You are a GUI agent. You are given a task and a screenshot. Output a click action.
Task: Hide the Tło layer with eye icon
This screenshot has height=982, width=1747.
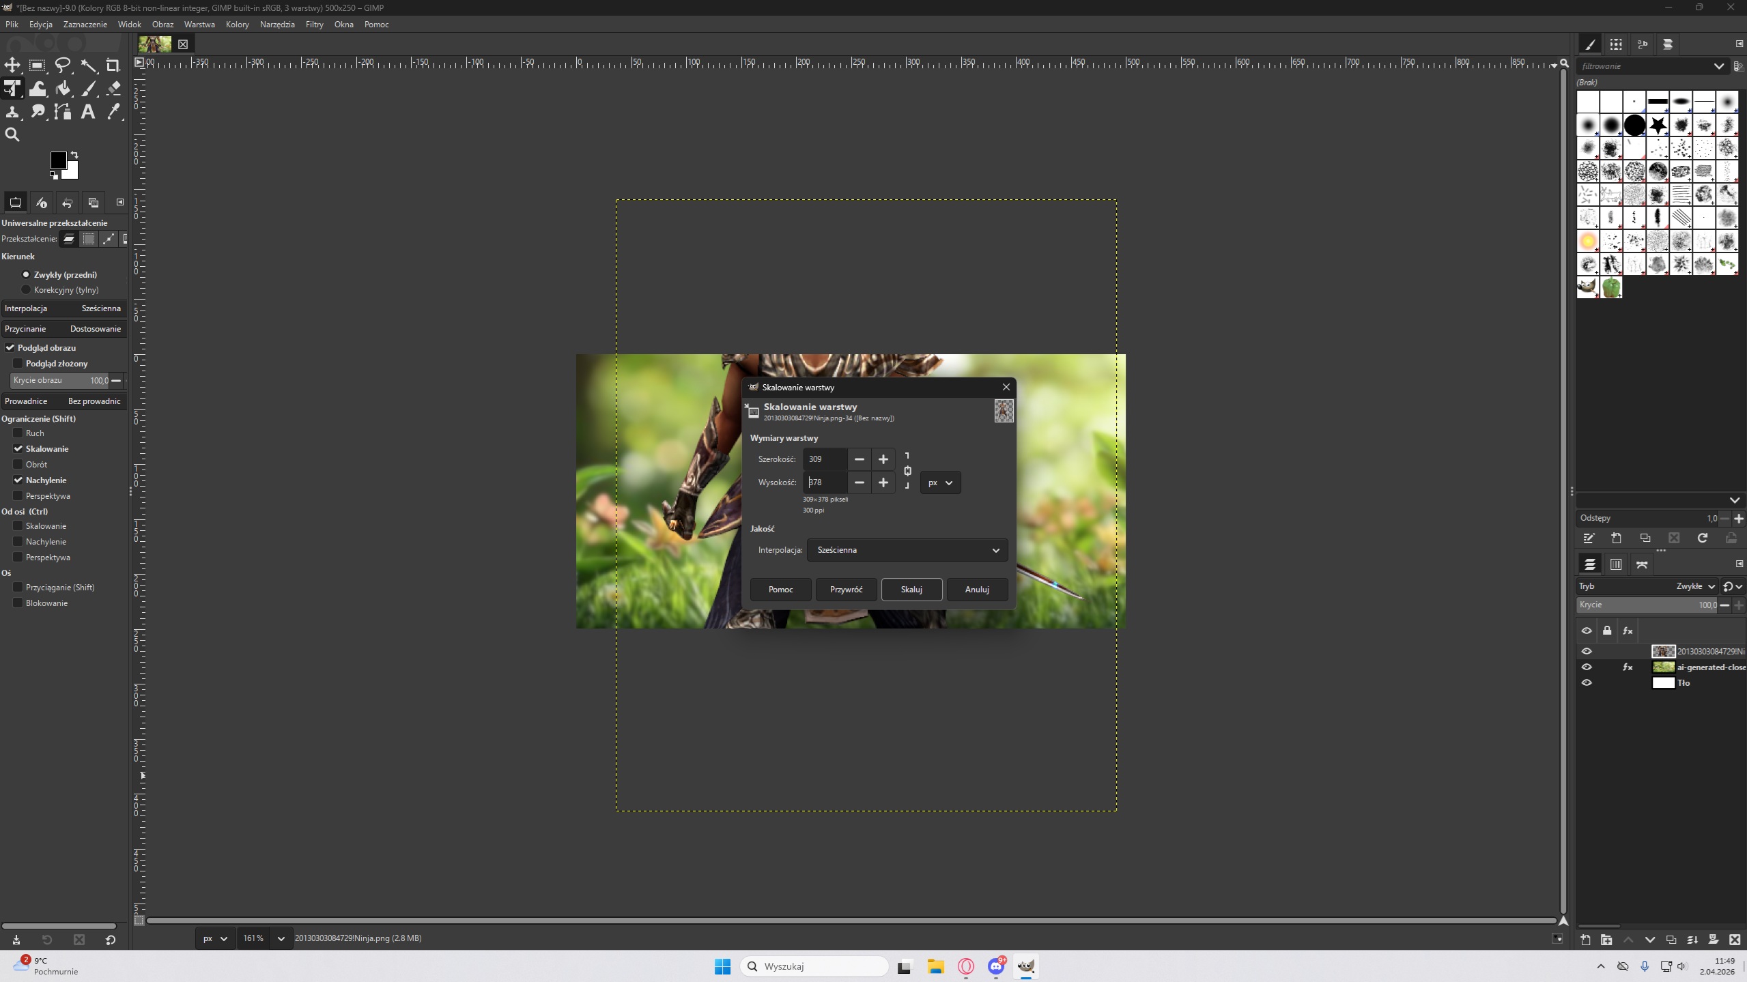[x=1587, y=682]
